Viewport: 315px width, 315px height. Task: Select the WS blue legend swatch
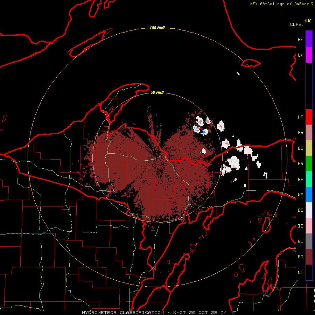tap(309, 195)
